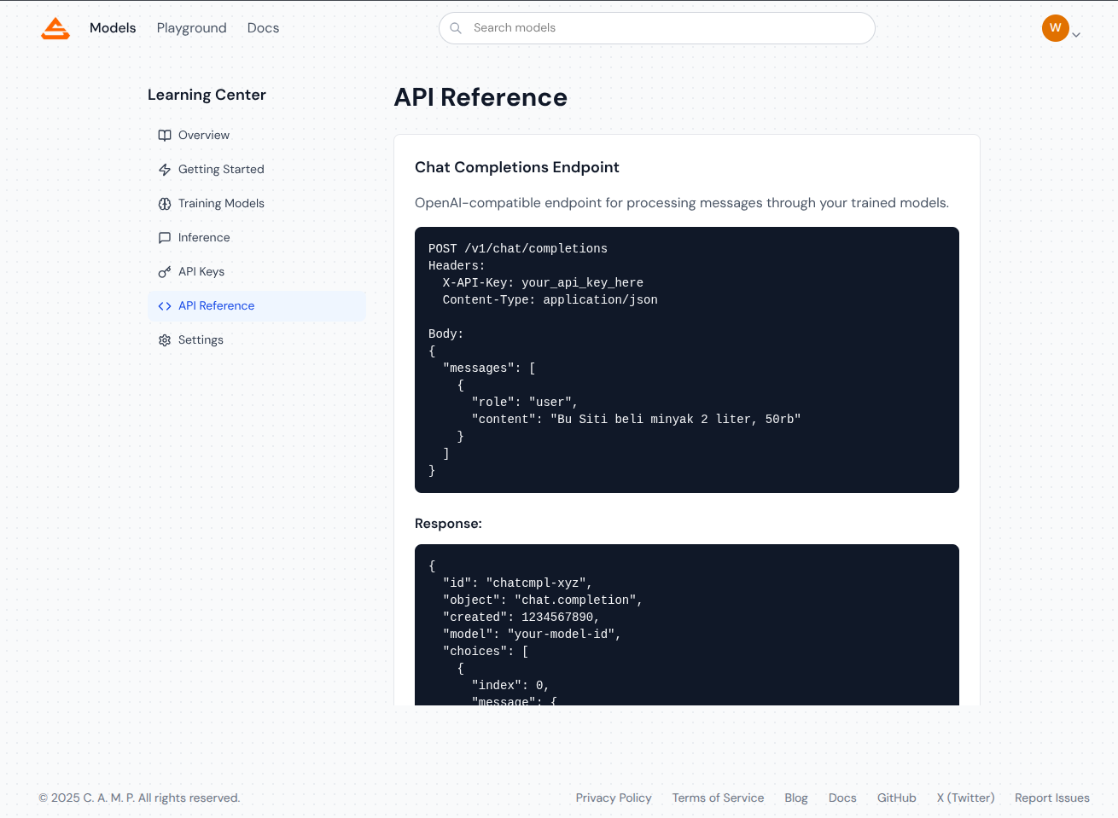Click the "created": 1234567890 line
The width and height of the screenshot is (1118, 818).
[521, 617]
